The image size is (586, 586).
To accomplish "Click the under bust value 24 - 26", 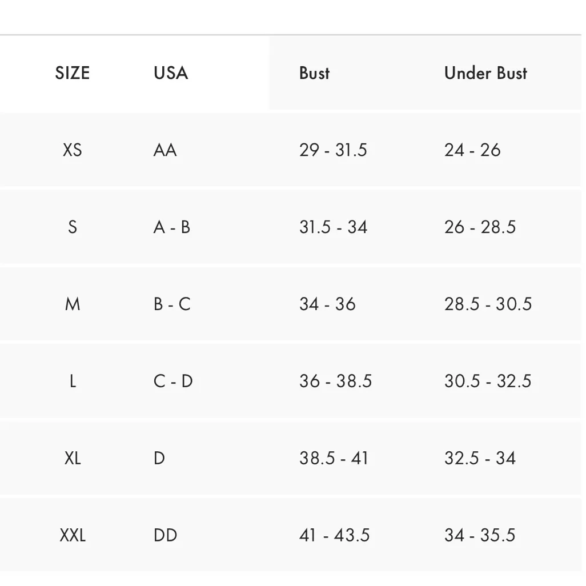I will [x=472, y=150].
